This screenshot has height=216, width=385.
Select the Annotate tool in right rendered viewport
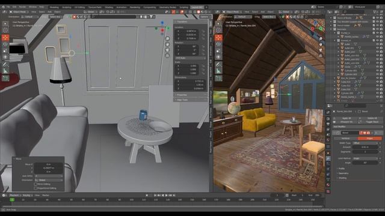coord(218,64)
